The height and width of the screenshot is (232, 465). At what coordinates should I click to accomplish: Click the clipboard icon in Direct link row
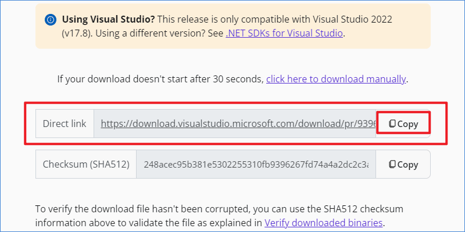coord(392,124)
